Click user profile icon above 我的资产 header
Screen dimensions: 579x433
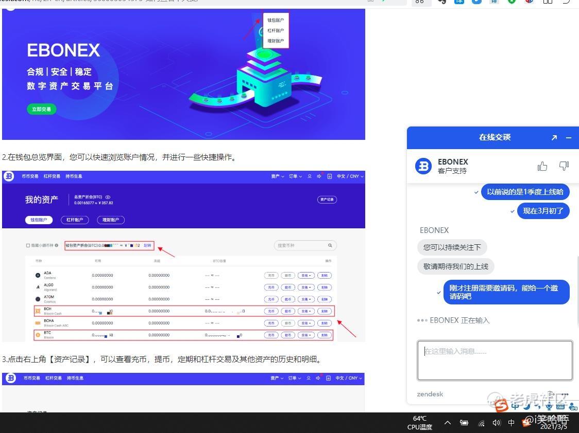[x=310, y=176]
